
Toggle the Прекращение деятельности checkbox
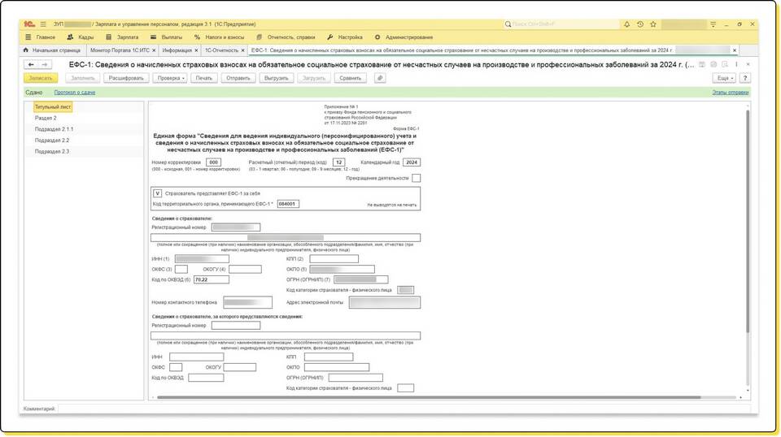416,178
